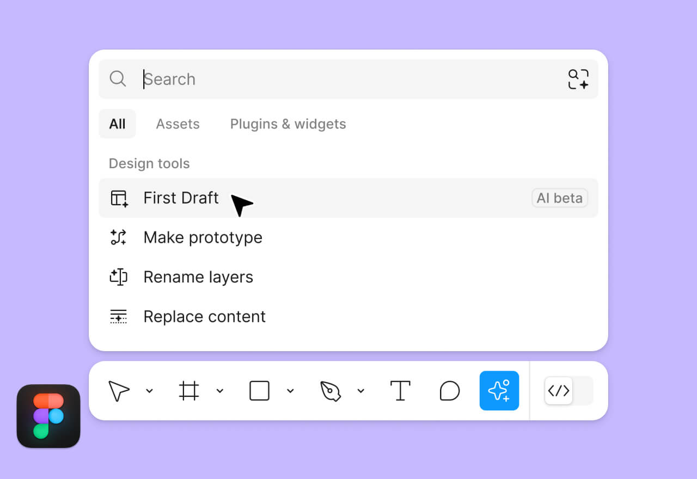Select the Frame tool
Image resolution: width=697 pixels, height=479 pixels.
(189, 391)
